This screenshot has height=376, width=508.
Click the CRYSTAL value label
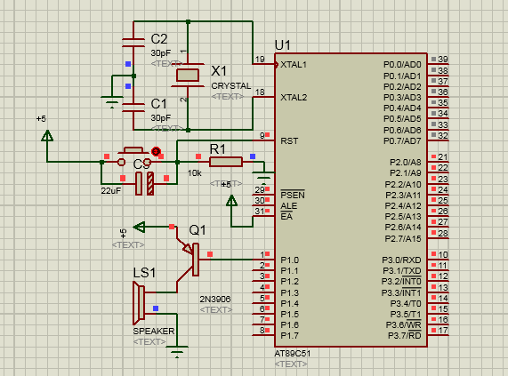[x=231, y=85]
